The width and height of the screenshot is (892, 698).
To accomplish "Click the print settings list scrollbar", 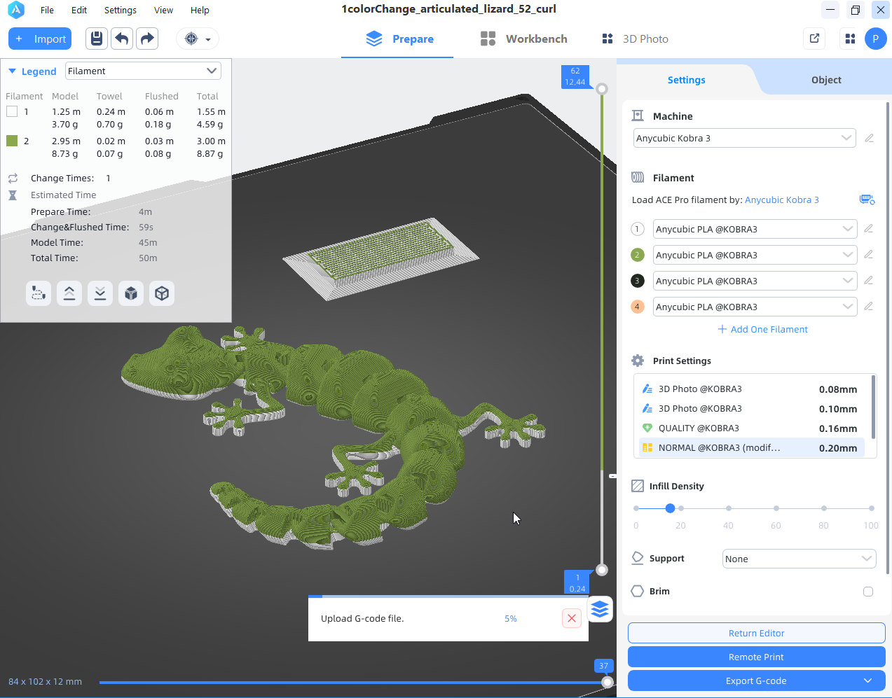I will pos(873,407).
